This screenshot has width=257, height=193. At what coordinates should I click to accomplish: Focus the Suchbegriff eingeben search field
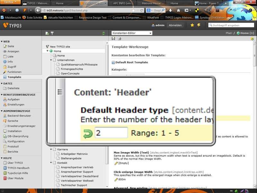tap(231, 25)
